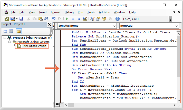This screenshot has width=183, height=110.
Task: Click the Reset stop icon
Action: pyautogui.click(x=79, y=18)
